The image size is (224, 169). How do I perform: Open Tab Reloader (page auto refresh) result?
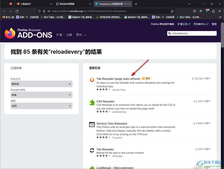(x=118, y=79)
